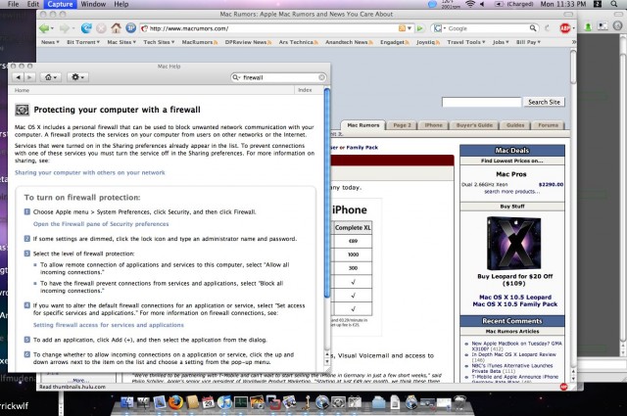This screenshot has width=627, height=416.
Task: Expand Jobs bookmarks folder
Action: pyautogui.click(x=501, y=42)
